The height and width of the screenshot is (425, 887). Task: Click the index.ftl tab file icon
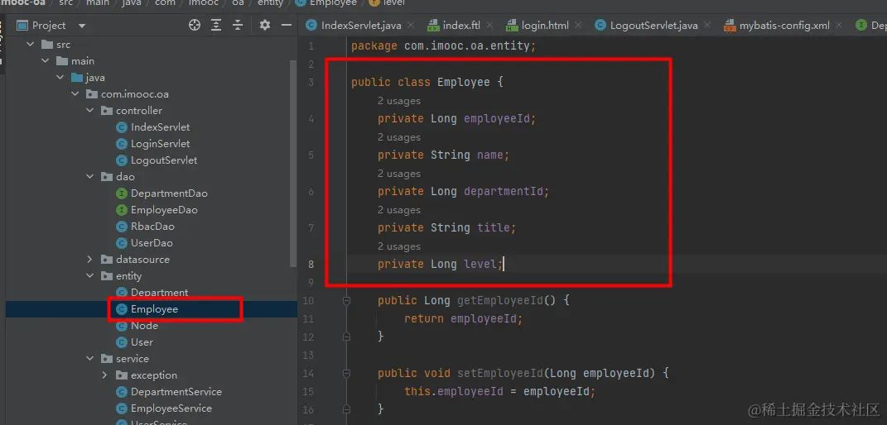tap(433, 26)
